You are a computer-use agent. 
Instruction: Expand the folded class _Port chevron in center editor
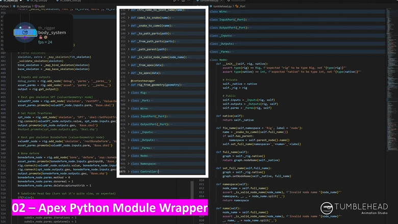(129, 100)
